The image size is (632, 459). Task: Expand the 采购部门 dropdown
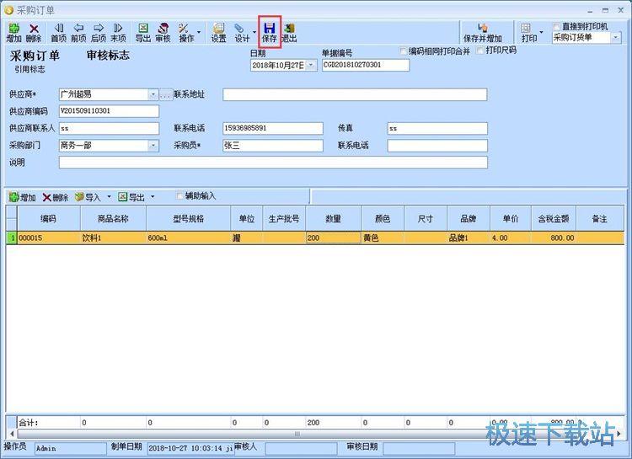153,146
